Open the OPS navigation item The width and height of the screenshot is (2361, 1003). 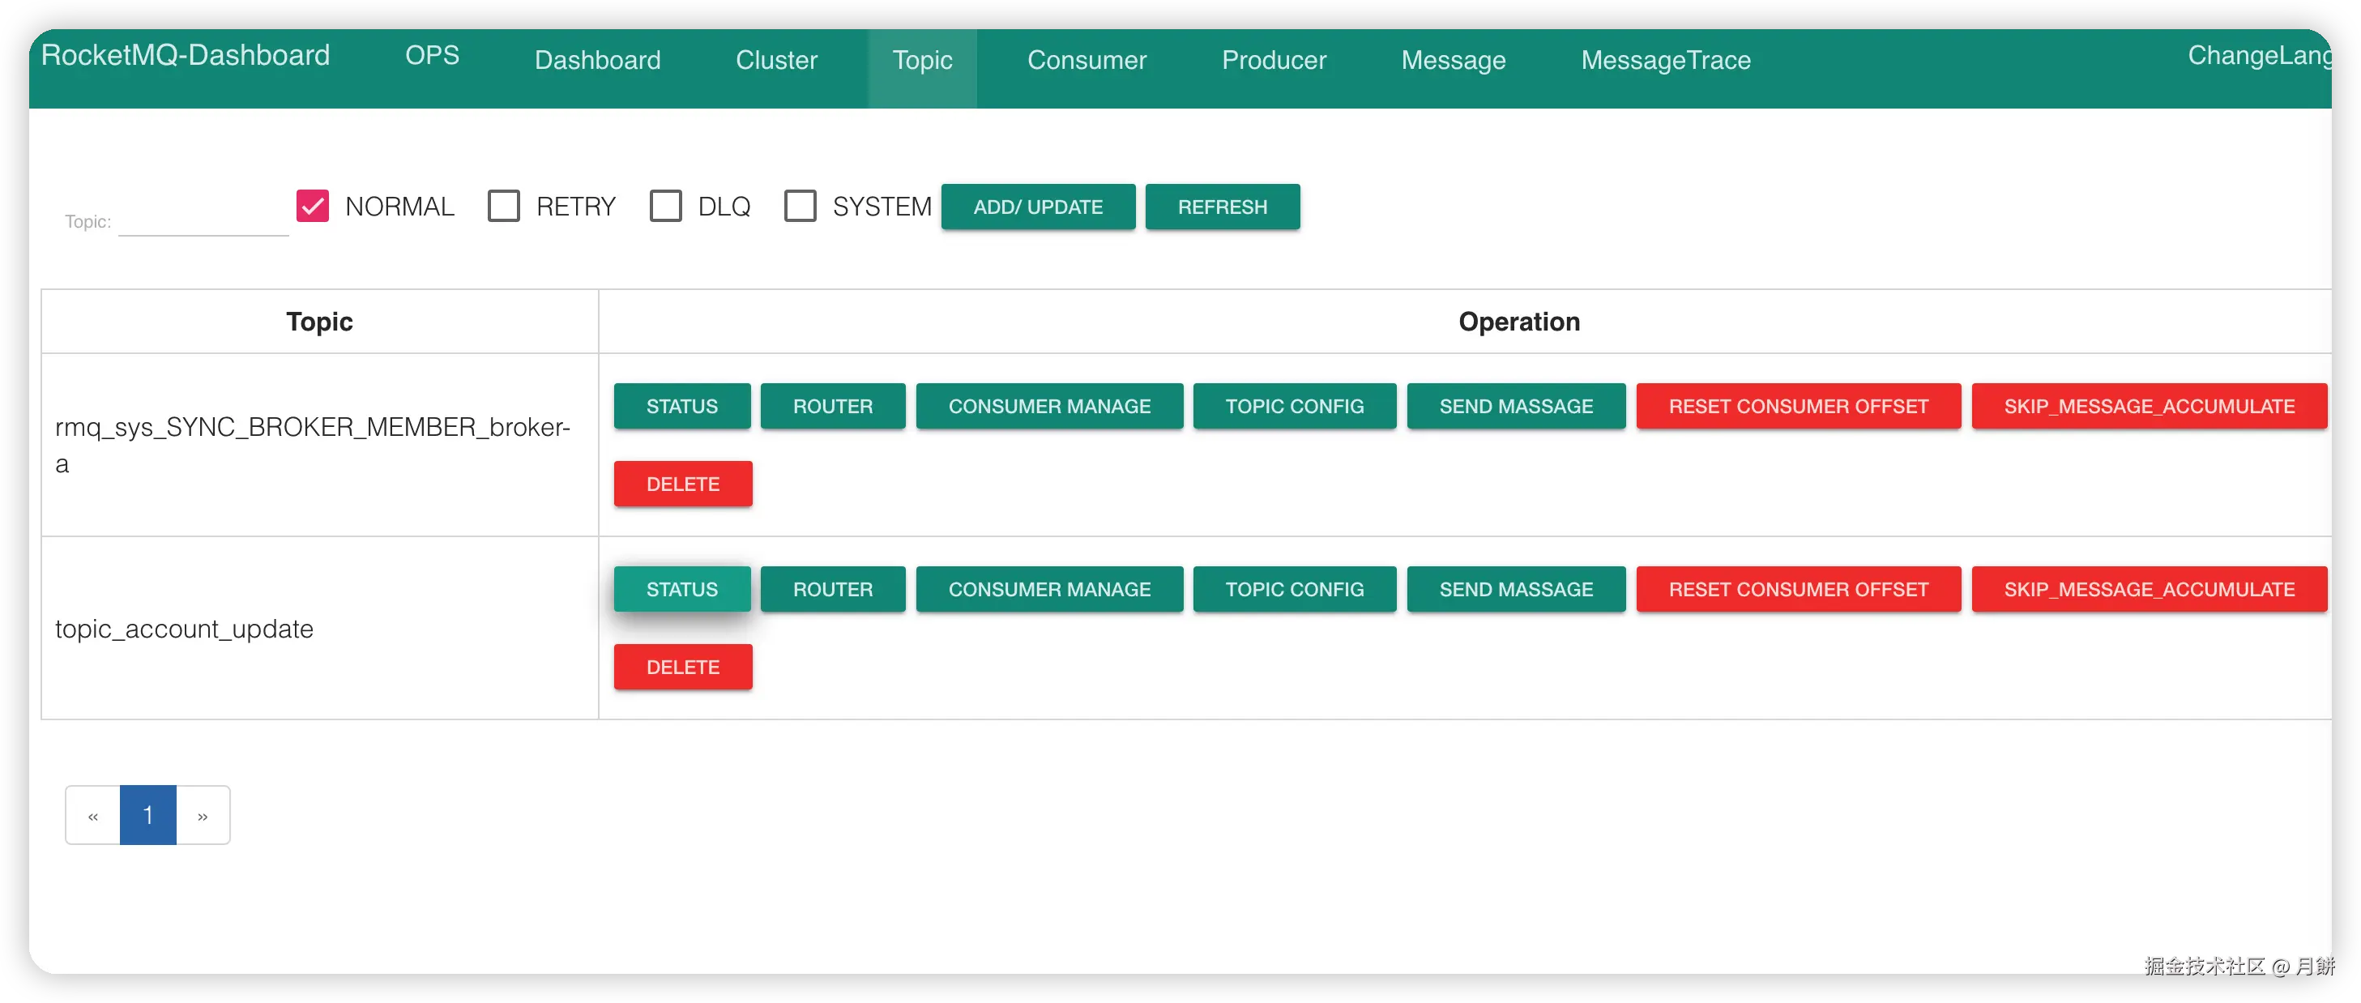tap(432, 55)
